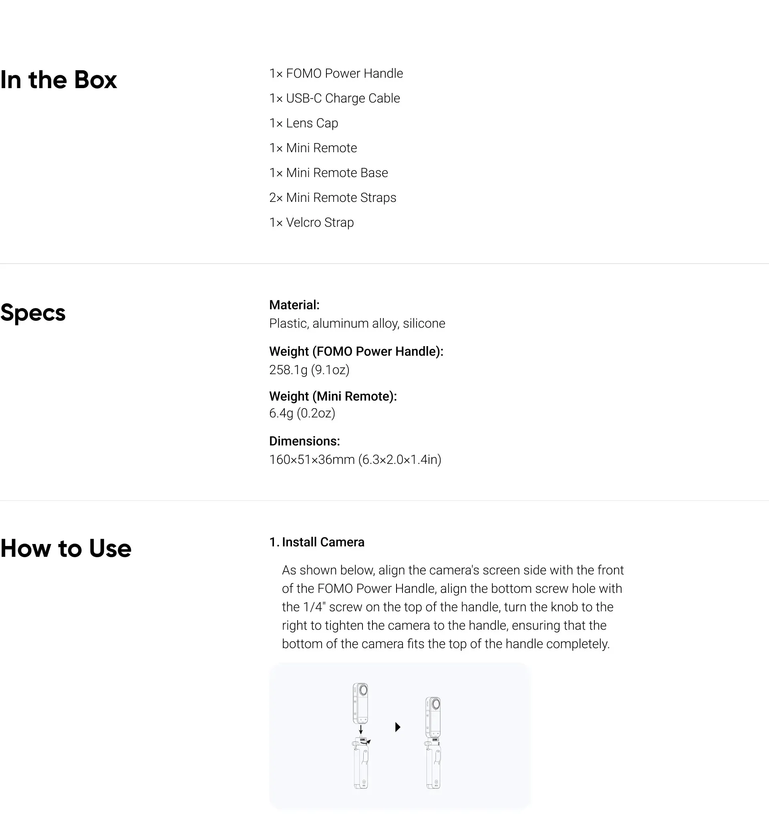
Task: Click the 160×51×36mm dimensions value
Action: [355, 459]
